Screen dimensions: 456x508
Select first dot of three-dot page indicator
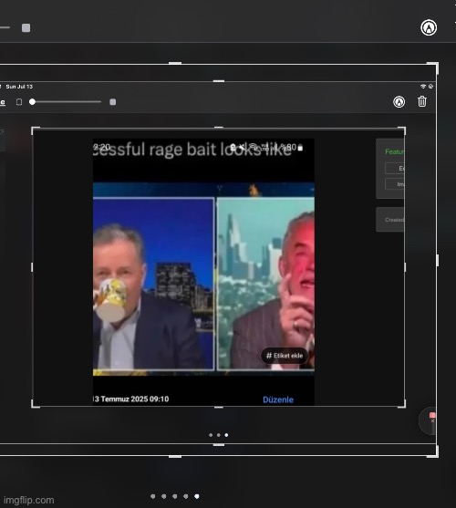coord(211,435)
